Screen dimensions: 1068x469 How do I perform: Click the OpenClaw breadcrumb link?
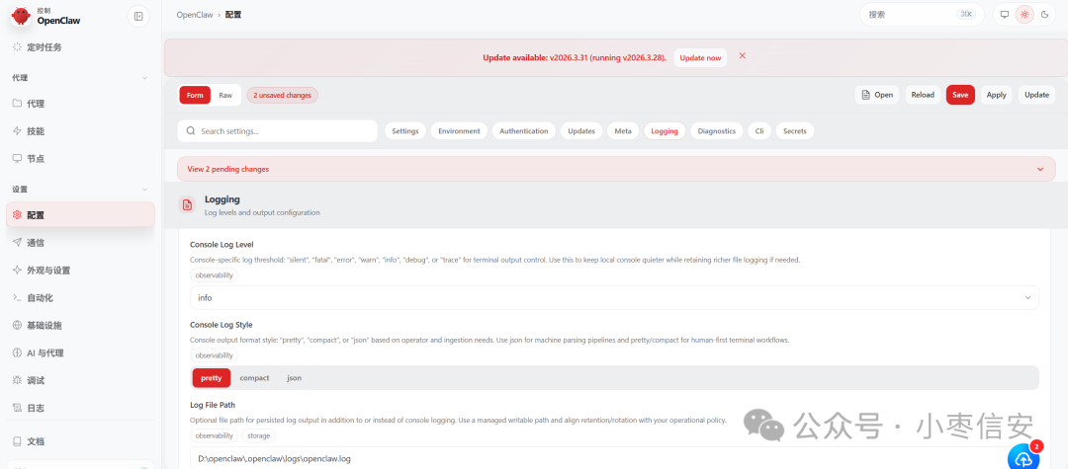pyautogui.click(x=194, y=14)
